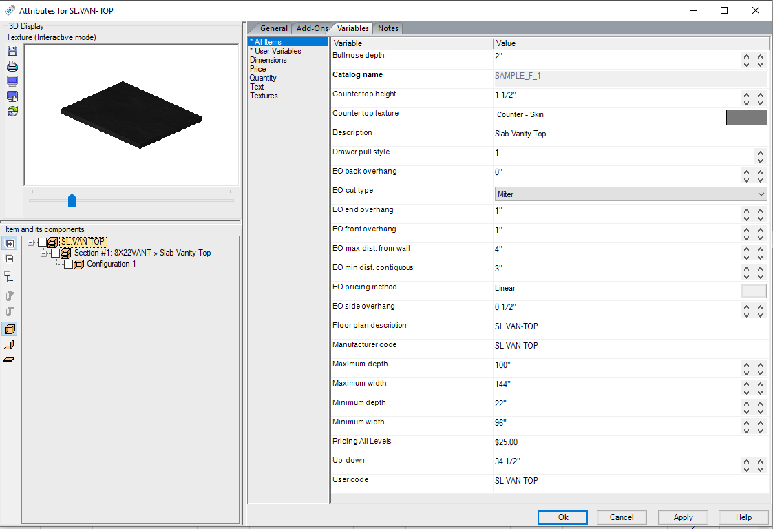Click the Counter top texture gray swatch
Viewport: 773px width, 529px height.
[746, 117]
